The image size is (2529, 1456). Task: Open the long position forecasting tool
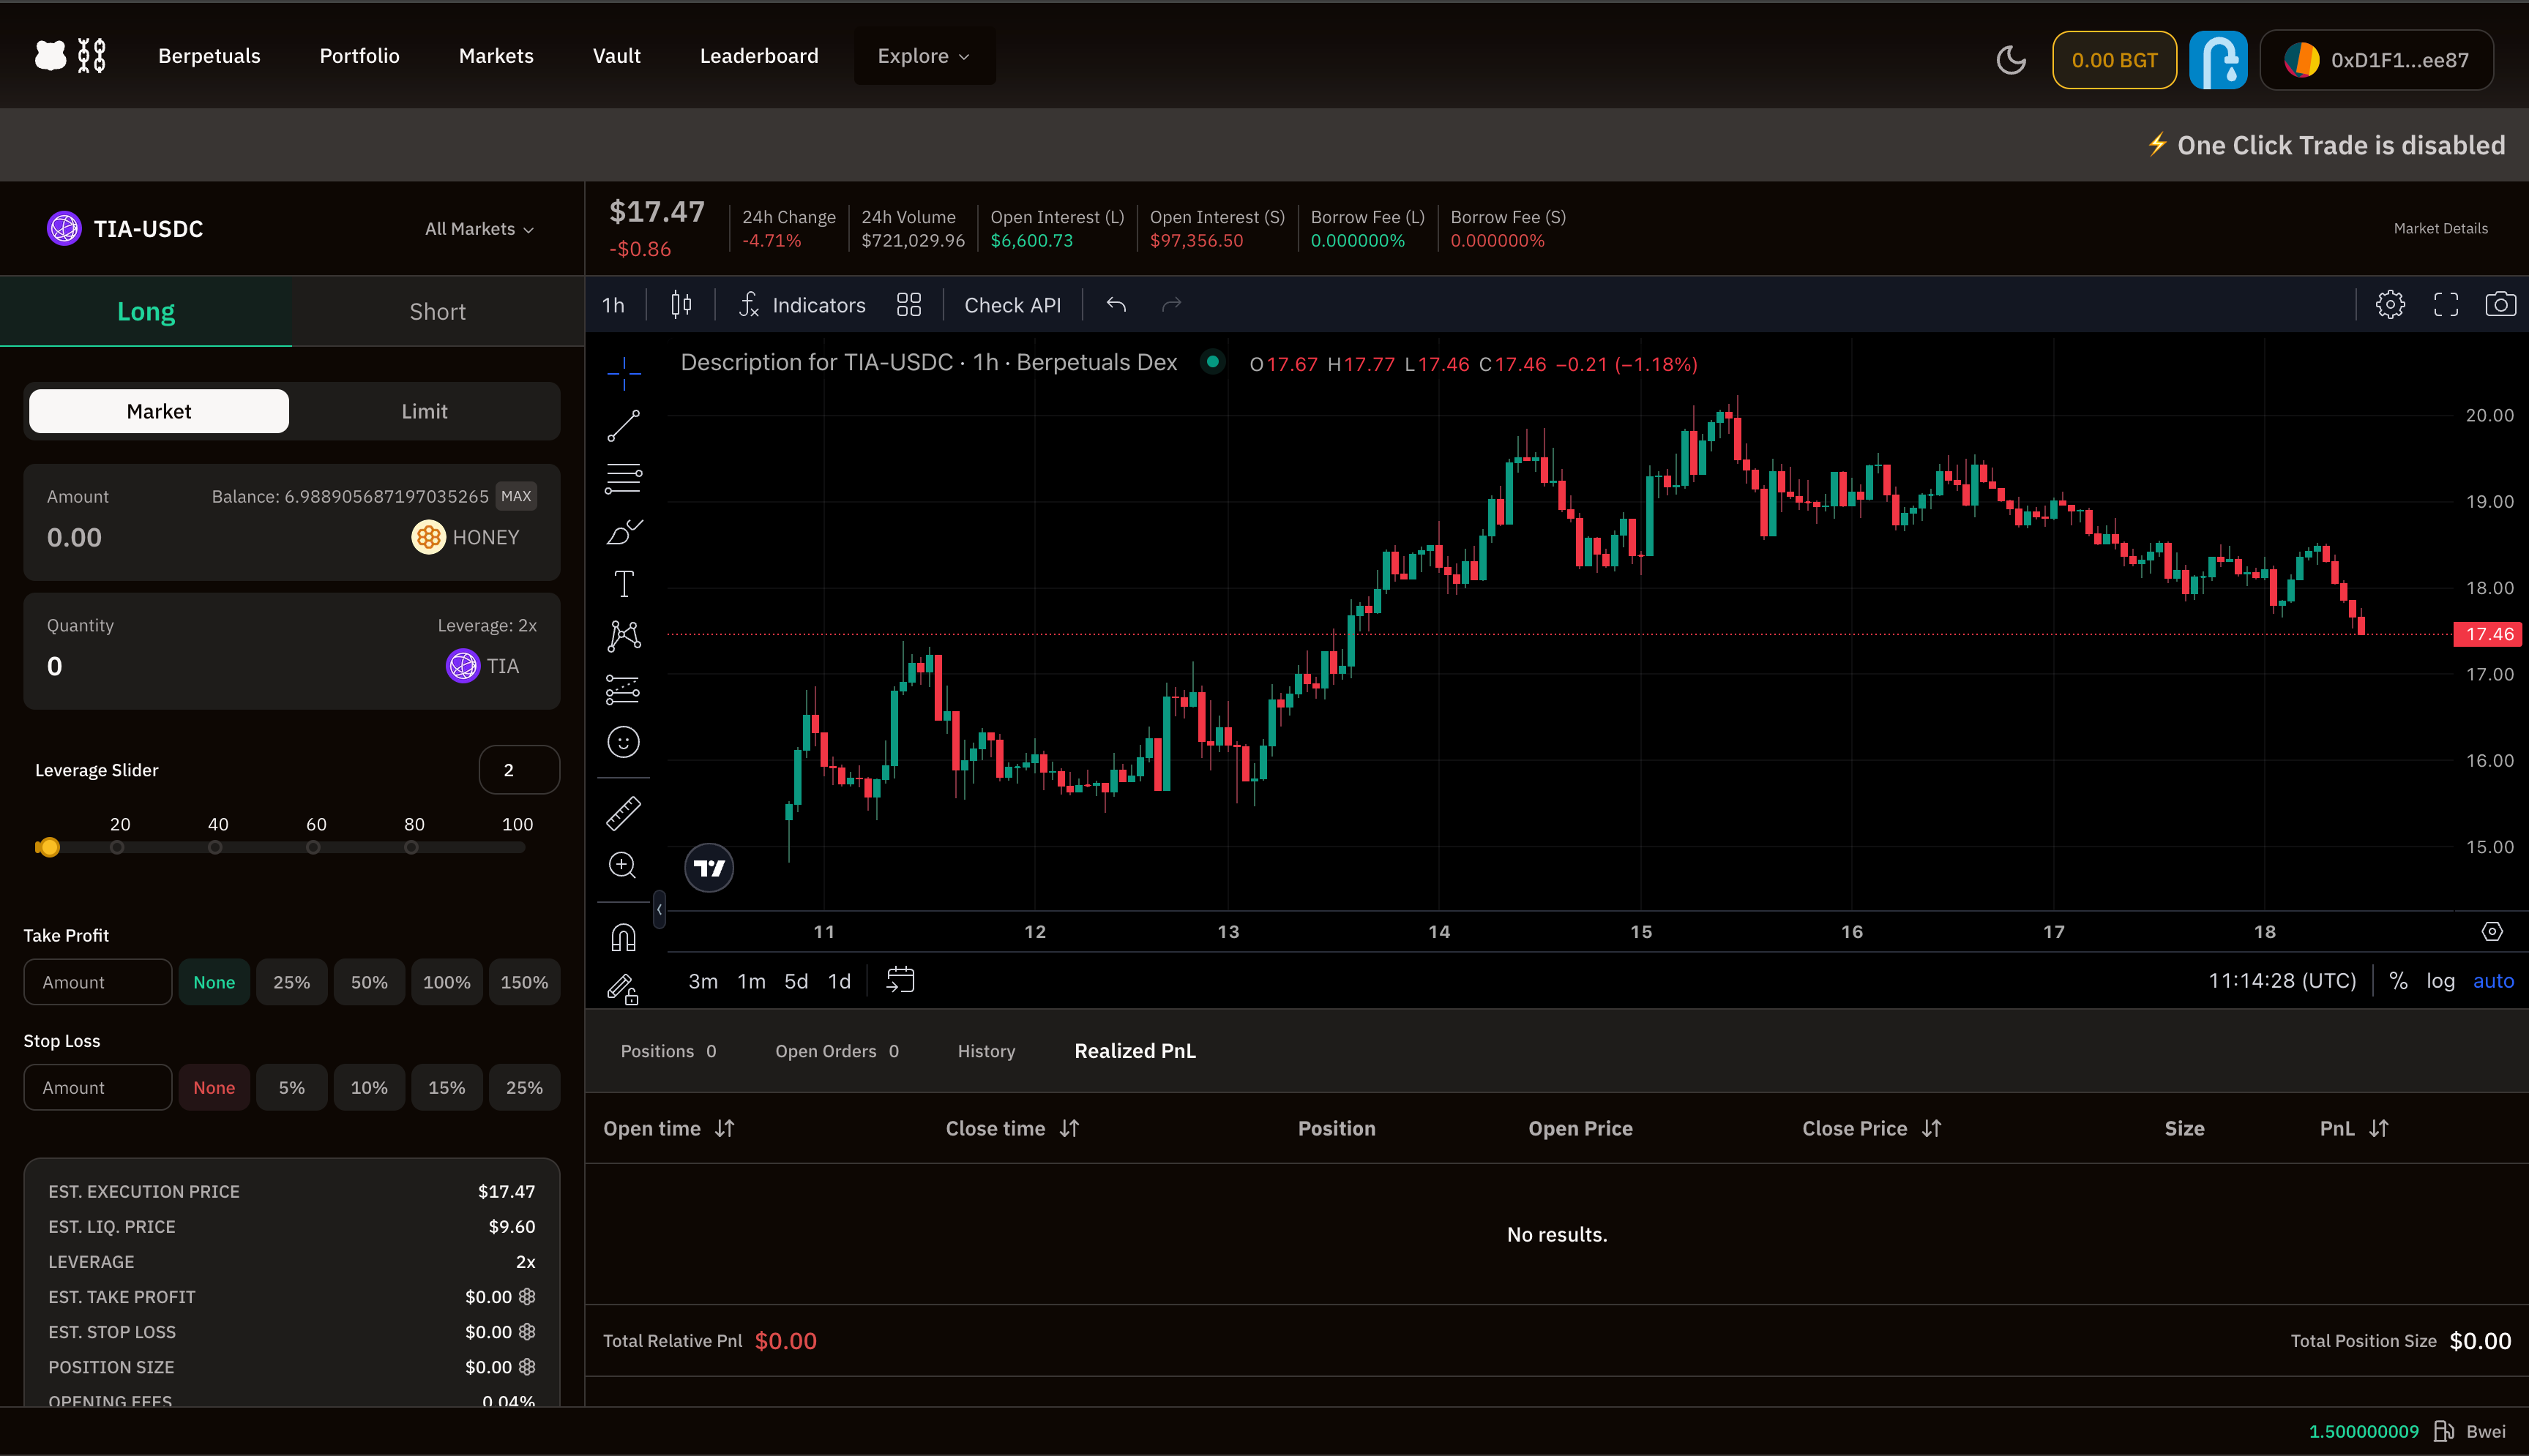(623, 689)
